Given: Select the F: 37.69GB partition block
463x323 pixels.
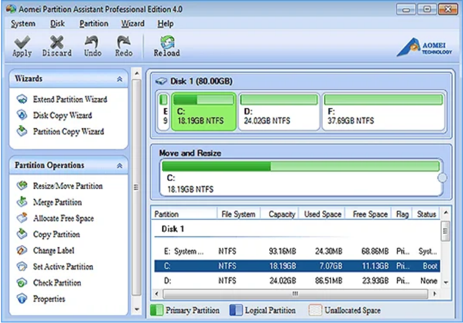Looking at the screenshot, I should [x=383, y=112].
